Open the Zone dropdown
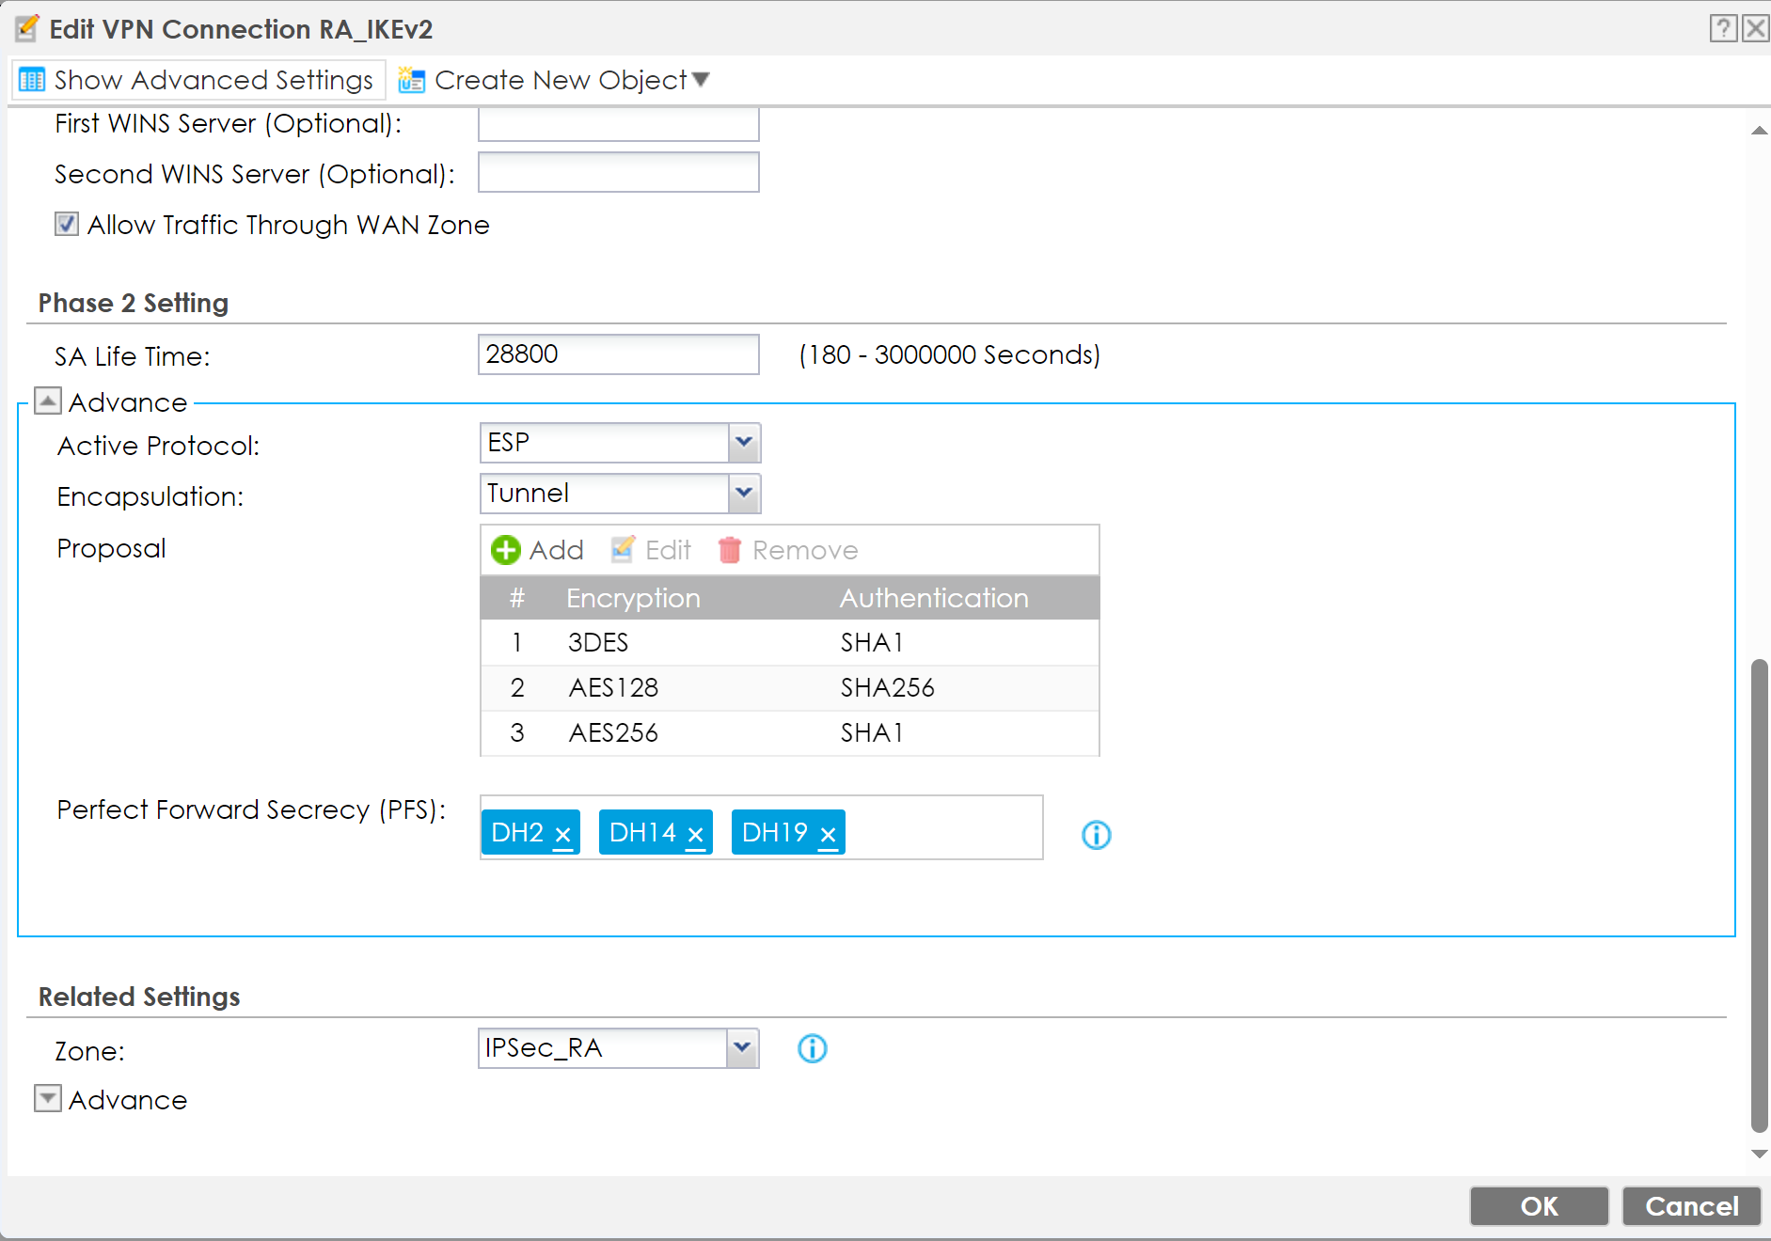This screenshot has height=1241, width=1771. point(743,1048)
